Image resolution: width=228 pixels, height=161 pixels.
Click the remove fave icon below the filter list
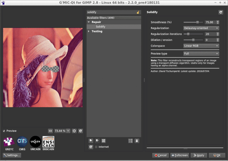point(97,141)
